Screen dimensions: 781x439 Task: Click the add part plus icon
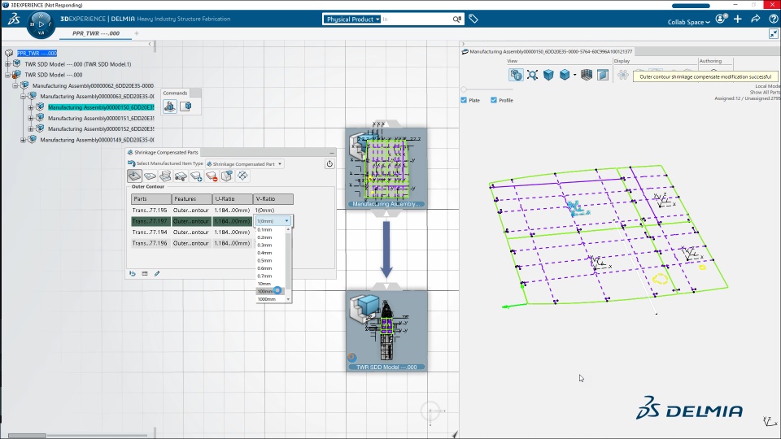[196, 176]
